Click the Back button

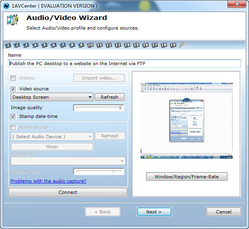coord(103,212)
